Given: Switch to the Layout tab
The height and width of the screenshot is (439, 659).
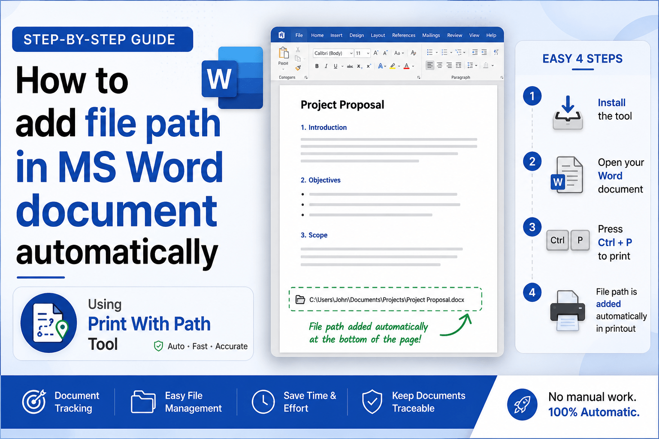Looking at the screenshot, I should [378, 35].
